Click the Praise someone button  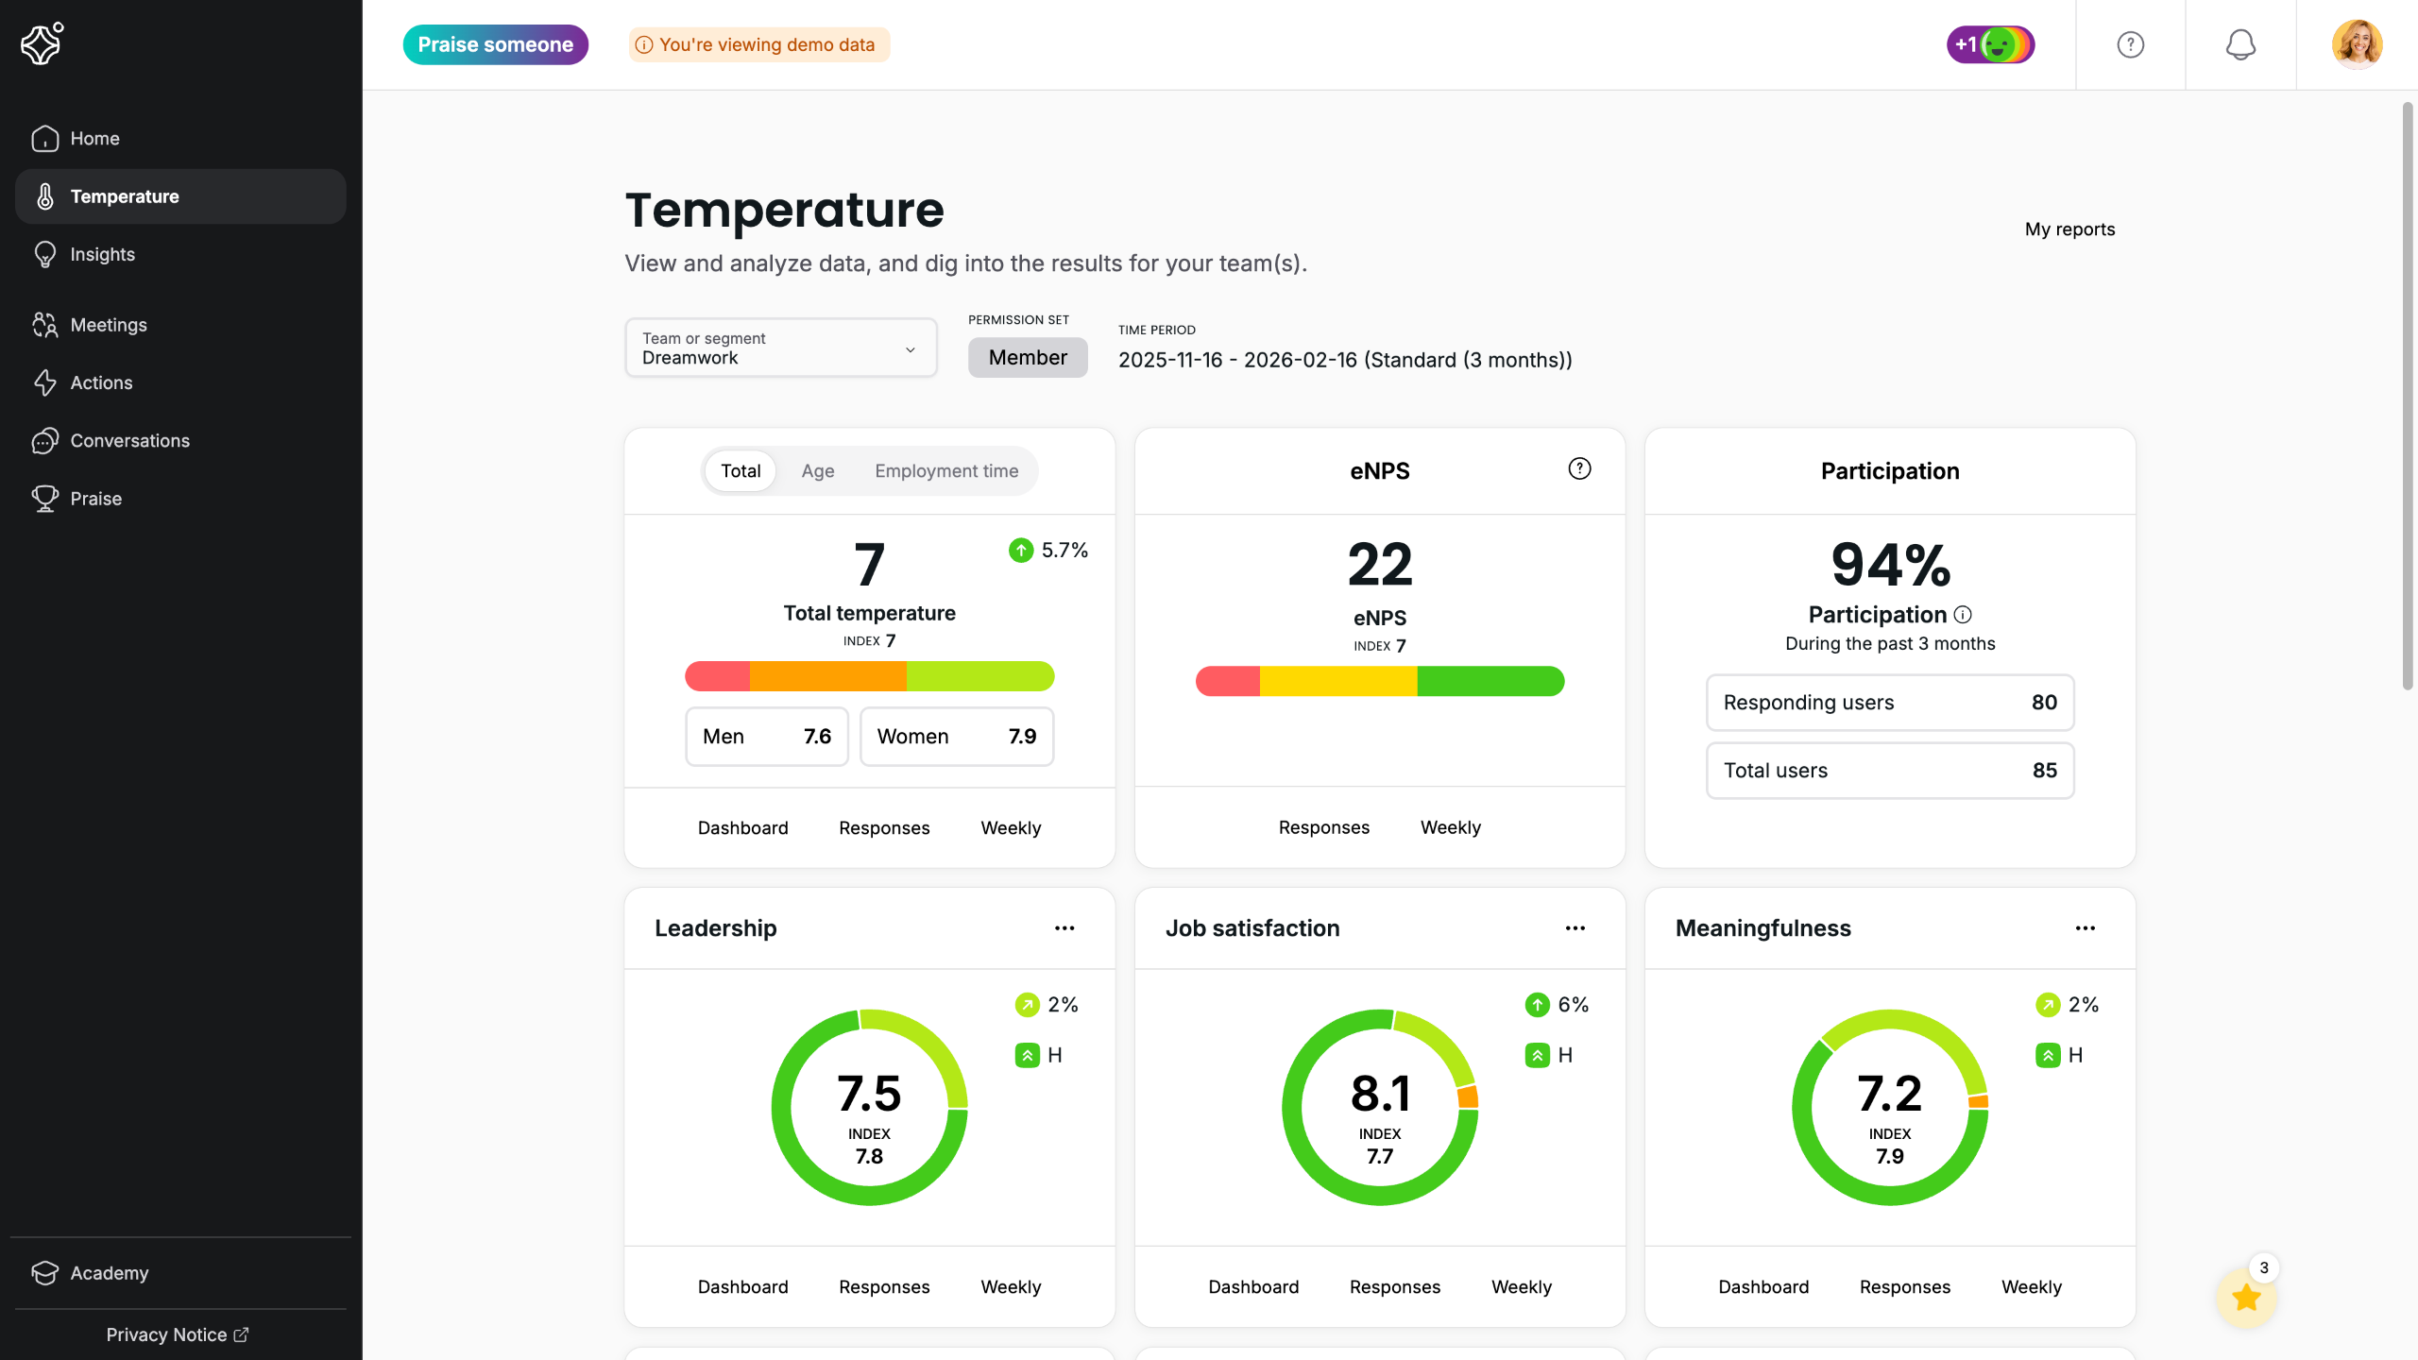[x=495, y=44]
